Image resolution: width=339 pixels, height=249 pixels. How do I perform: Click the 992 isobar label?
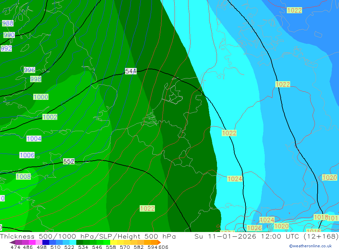[x=6, y=48]
